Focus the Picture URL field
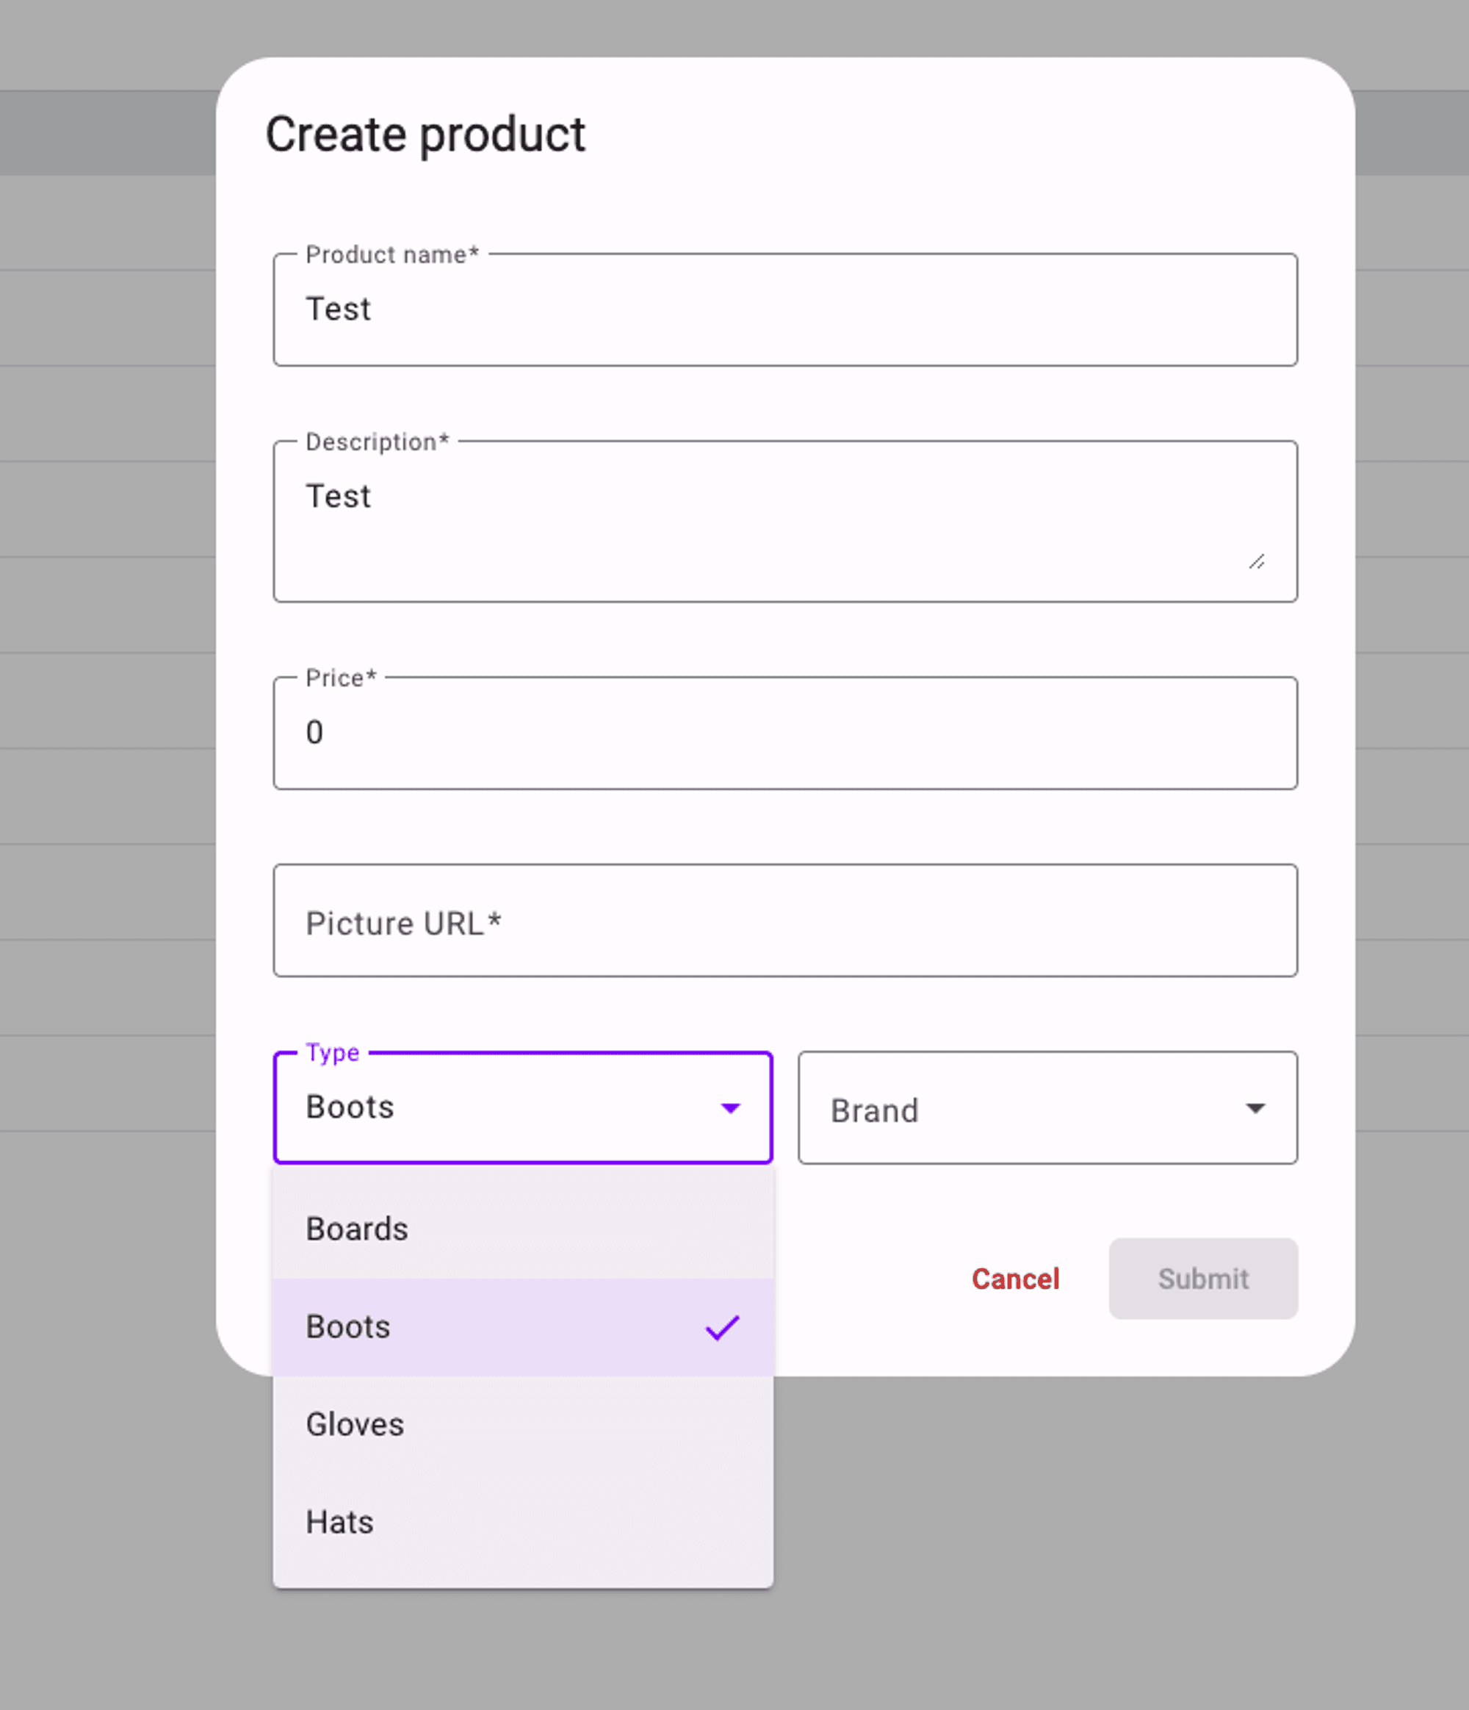The width and height of the screenshot is (1469, 1710). (784, 921)
